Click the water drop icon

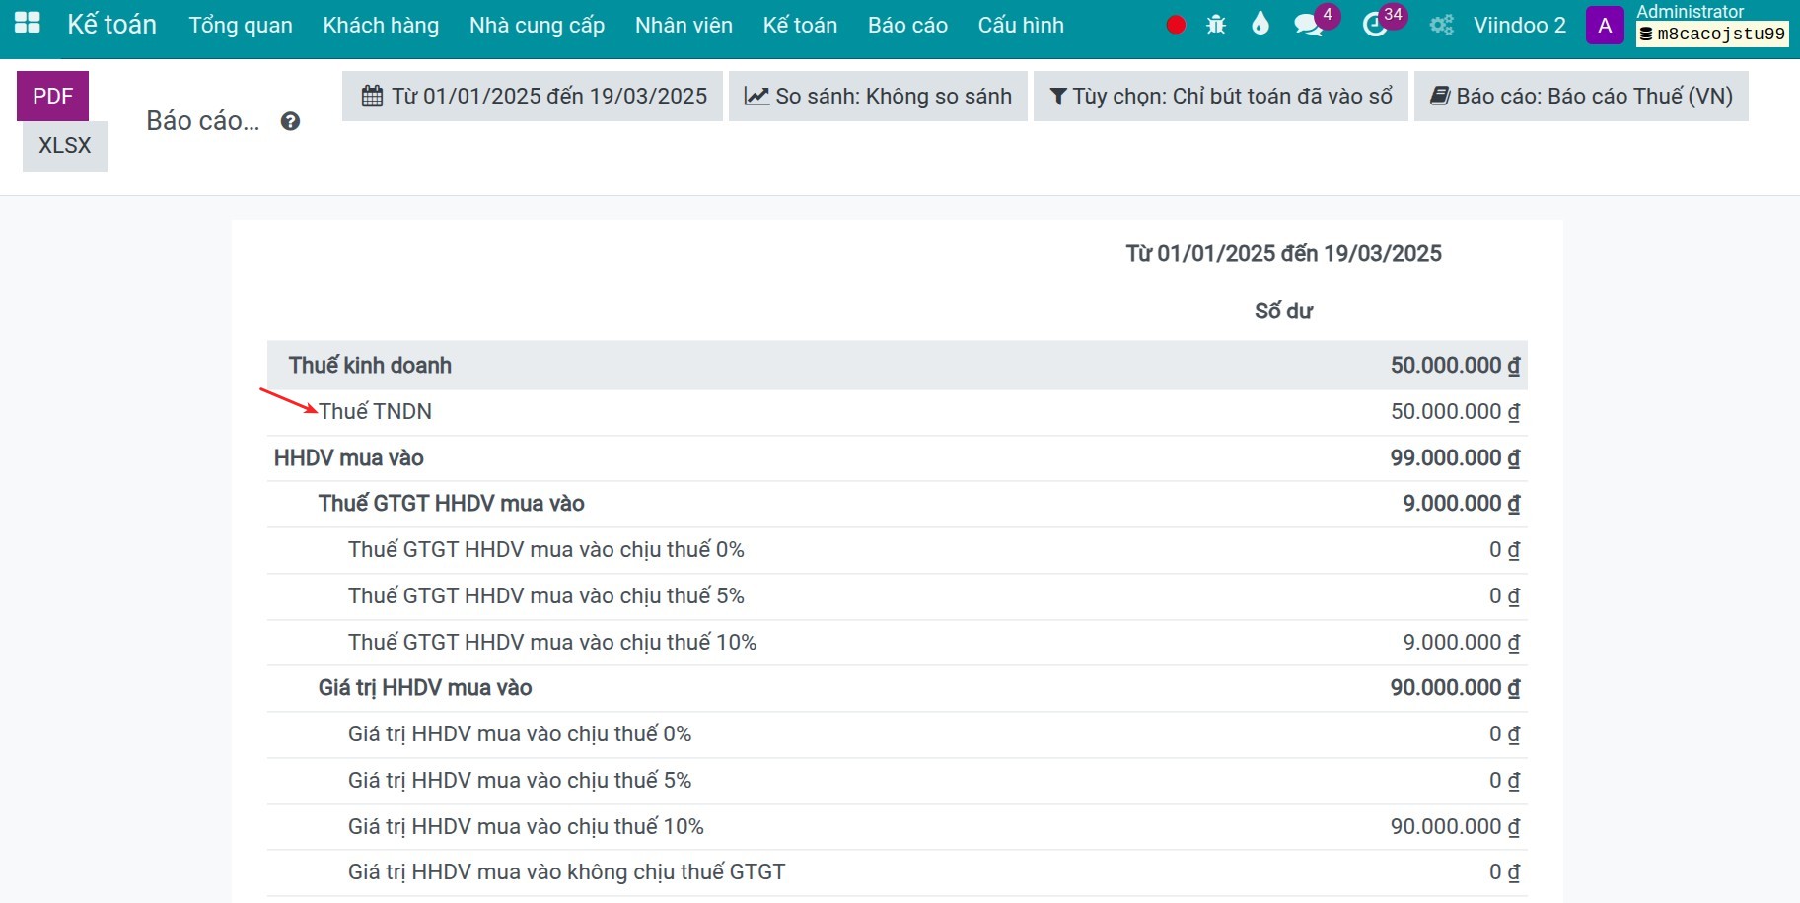tap(1260, 25)
